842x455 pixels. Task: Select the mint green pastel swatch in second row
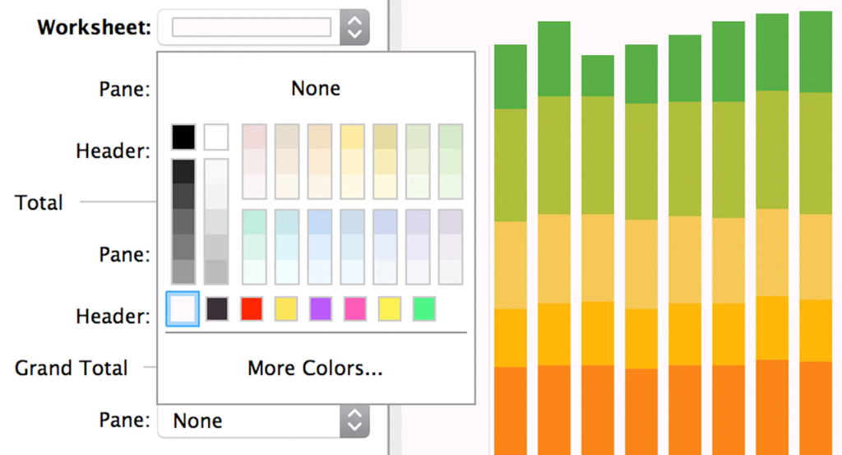coord(254,222)
